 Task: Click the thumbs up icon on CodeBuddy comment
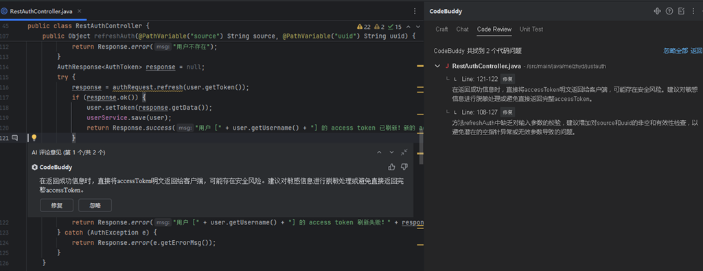pyautogui.click(x=391, y=167)
